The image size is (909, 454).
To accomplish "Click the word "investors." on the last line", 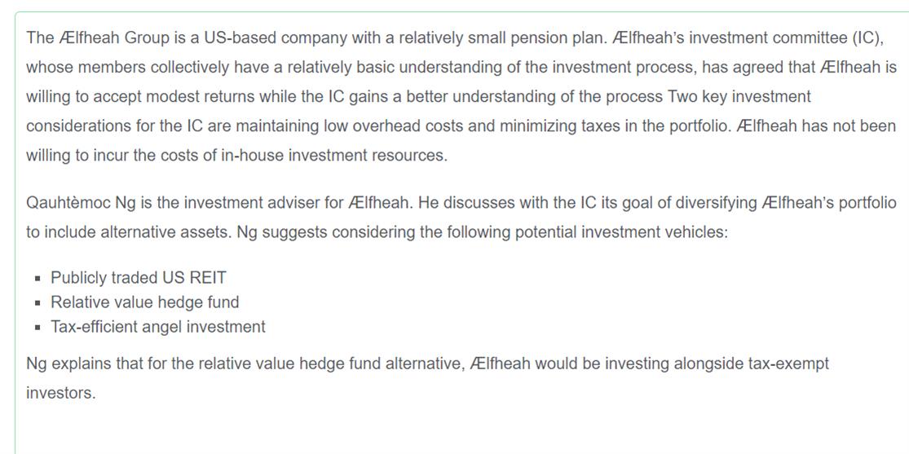I will tap(60, 393).
